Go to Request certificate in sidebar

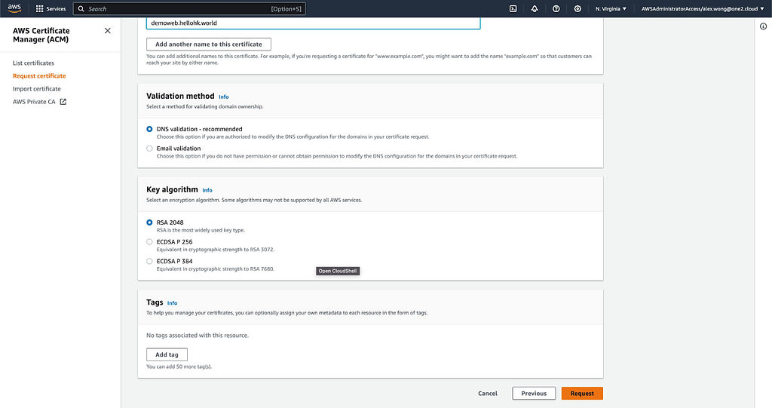click(x=39, y=76)
